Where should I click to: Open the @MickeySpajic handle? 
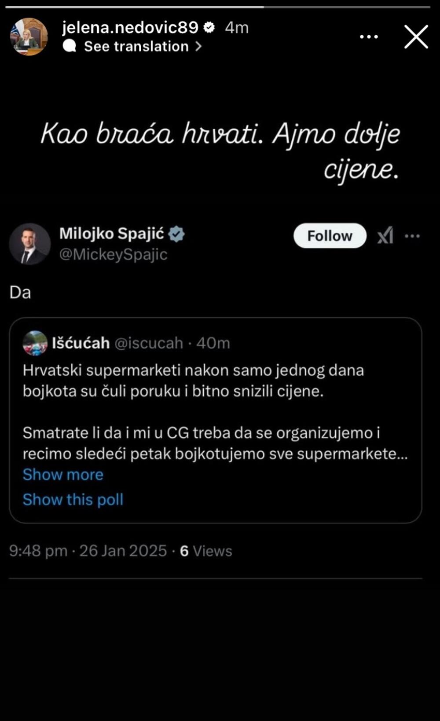pyautogui.click(x=113, y=254)
